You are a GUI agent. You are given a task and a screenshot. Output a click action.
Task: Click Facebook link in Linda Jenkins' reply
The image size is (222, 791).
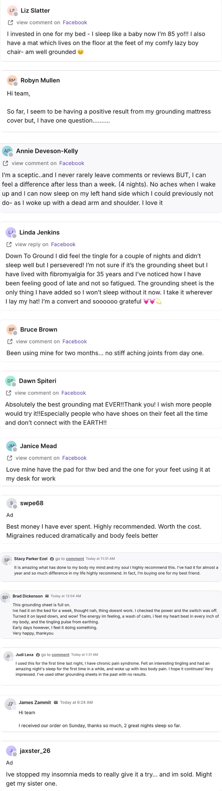[x=63, y=244]
